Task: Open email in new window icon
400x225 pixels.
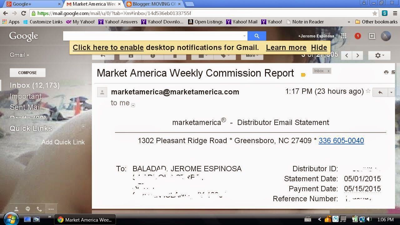Action: (x=393, y=72)
